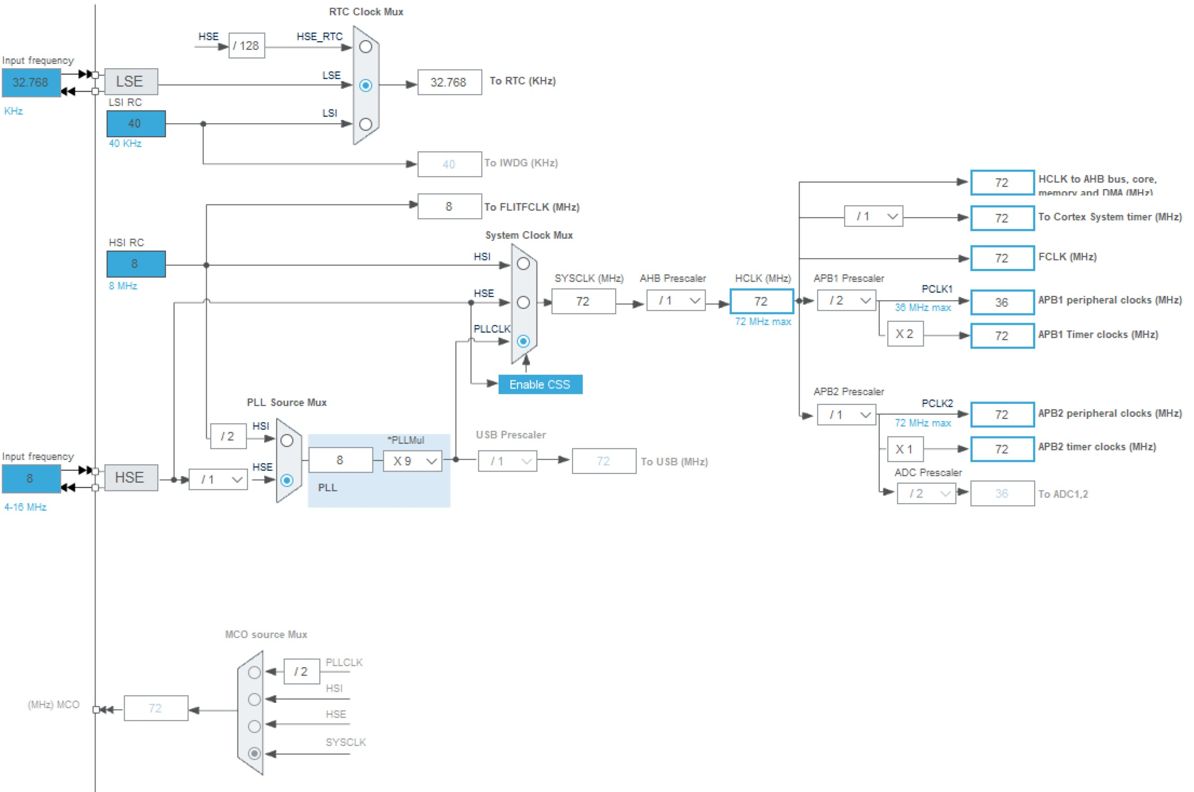Click the HCLK (MHz) value box
The width and height of the screenshot is (1194, 792).
[x=761, y=302]
